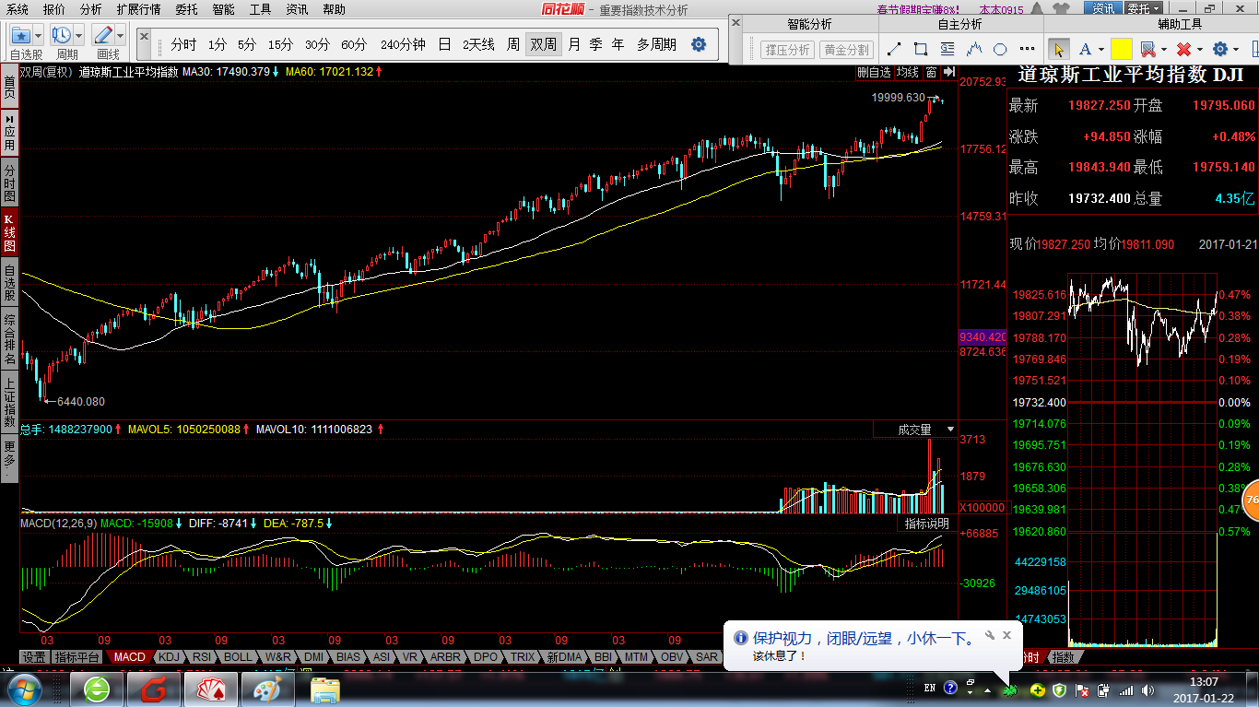
Task: Select the 多周期 multi-period view
Action: 656,44
